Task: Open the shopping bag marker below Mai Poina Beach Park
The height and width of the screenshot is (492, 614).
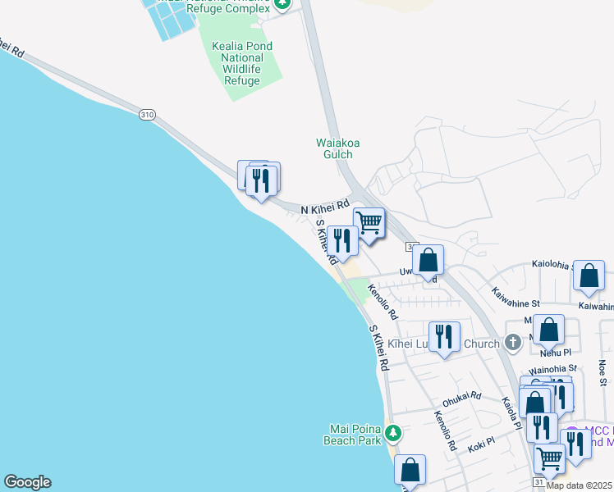Action: [x=410, y=471]
